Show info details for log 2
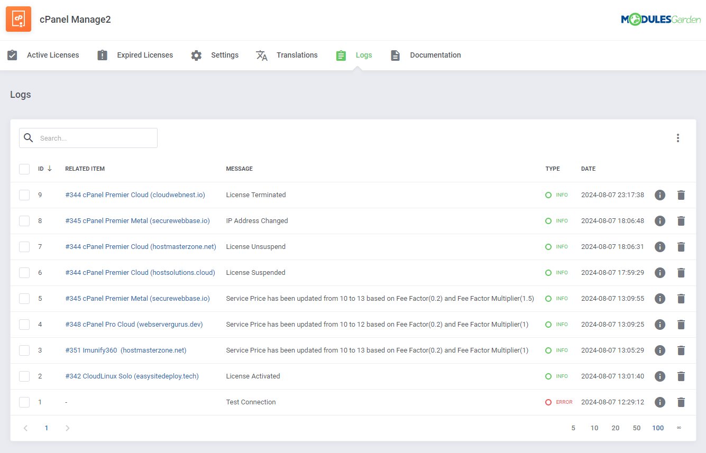The width and height of the screenshot is (706, 453). (660, 376)
